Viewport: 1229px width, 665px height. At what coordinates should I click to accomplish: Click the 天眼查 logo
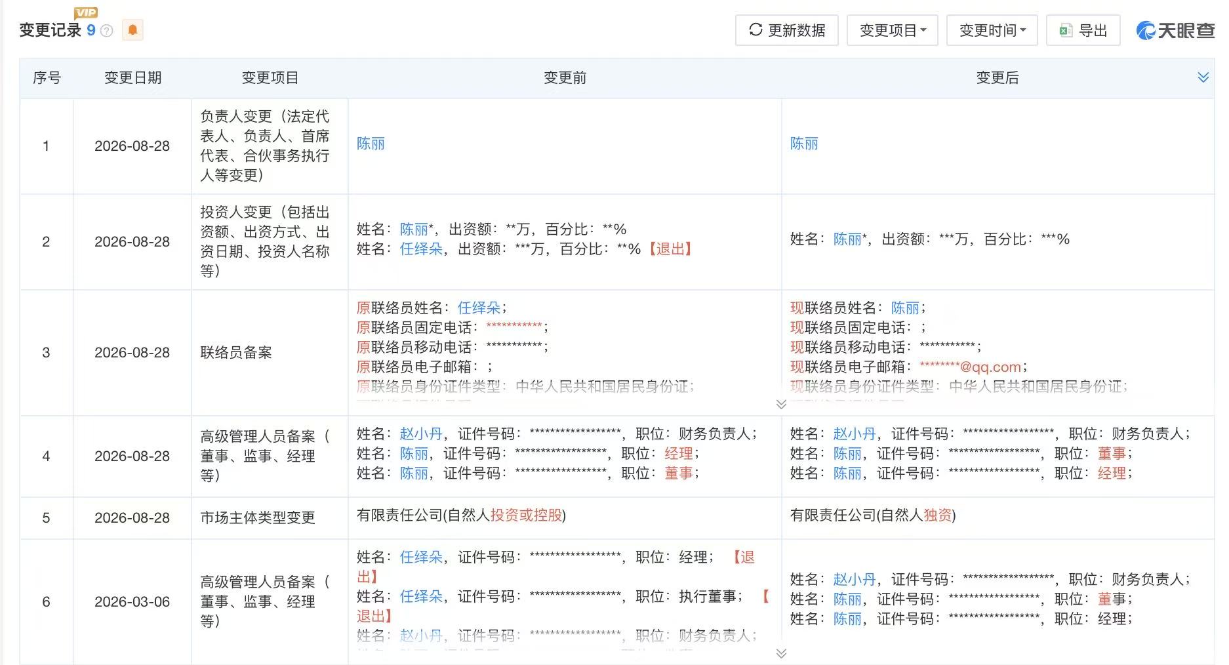click(1175, 30)
